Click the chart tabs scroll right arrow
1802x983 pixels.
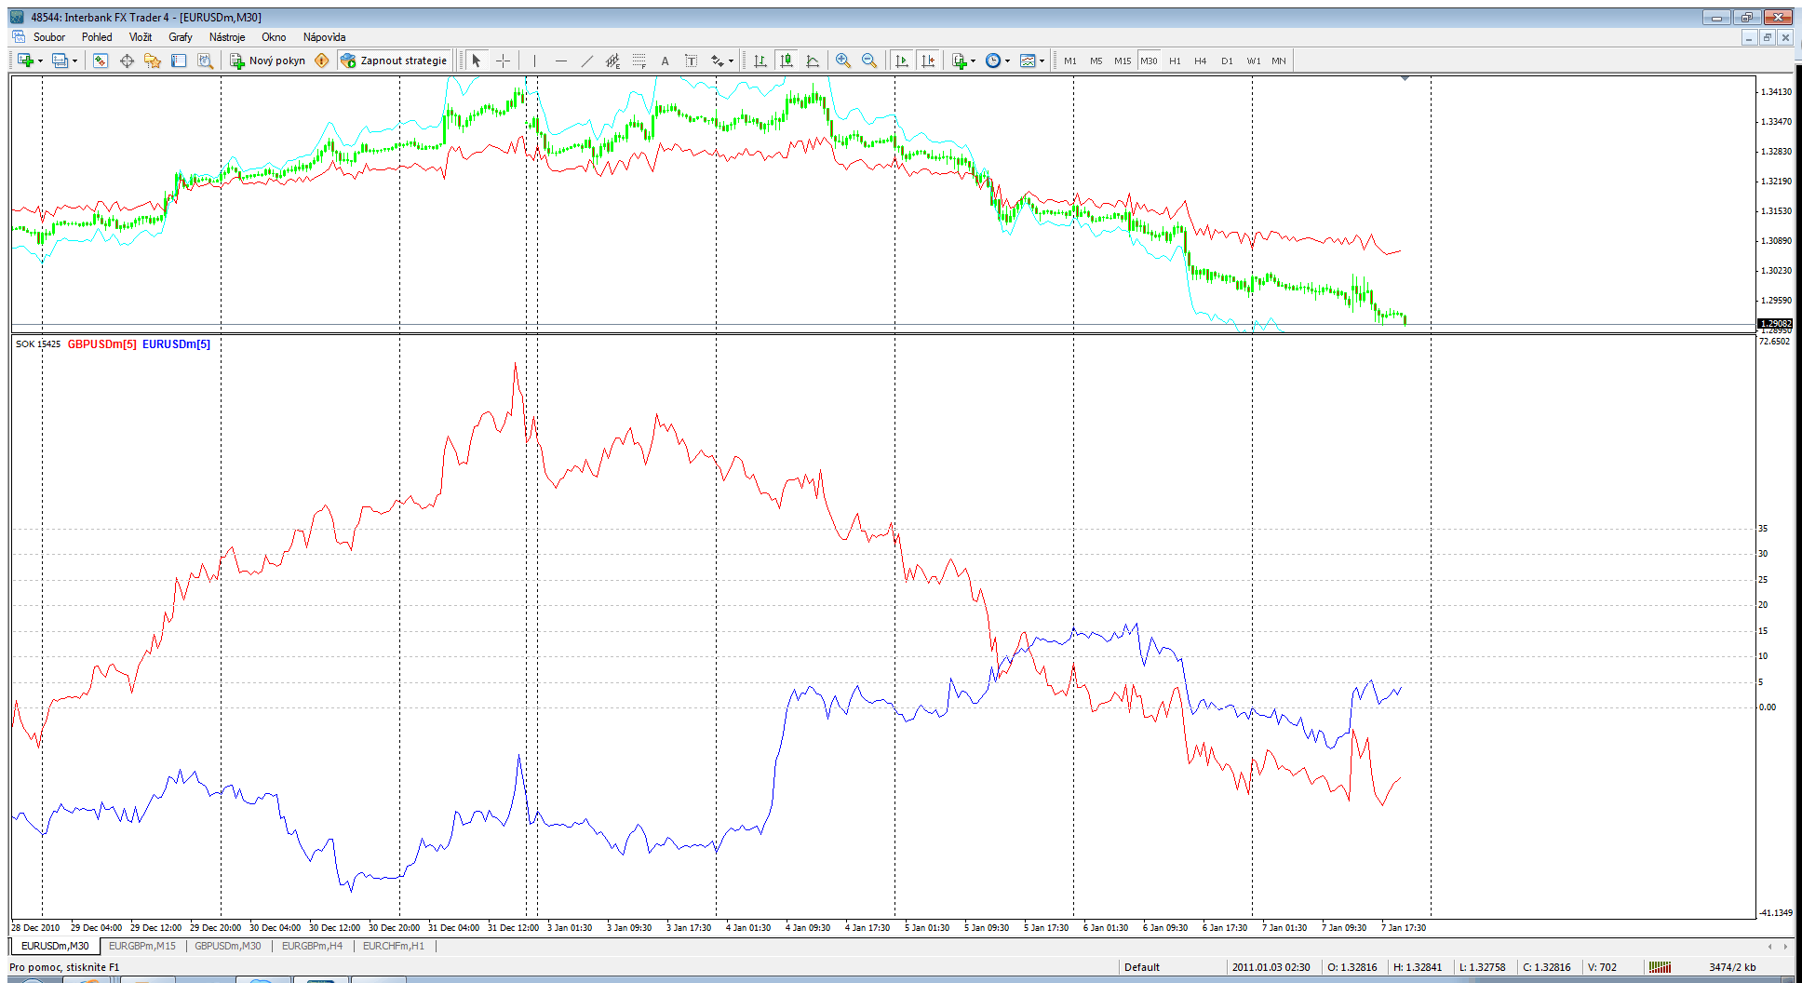[x=1784, y=946]
